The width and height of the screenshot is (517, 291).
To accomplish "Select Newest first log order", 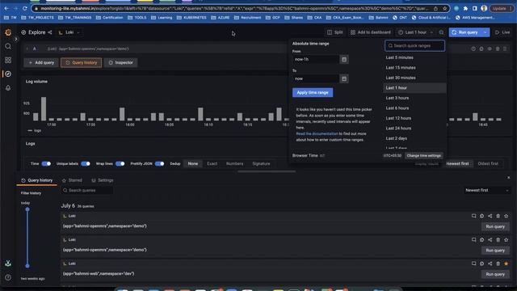I will pos(457,163).
